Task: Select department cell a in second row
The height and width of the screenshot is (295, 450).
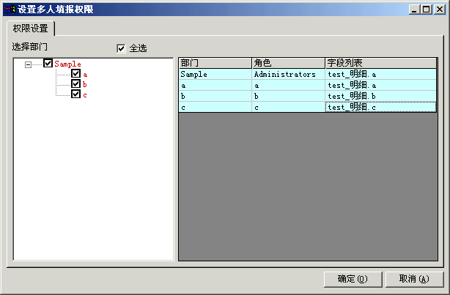Action: tap(215, 85)
